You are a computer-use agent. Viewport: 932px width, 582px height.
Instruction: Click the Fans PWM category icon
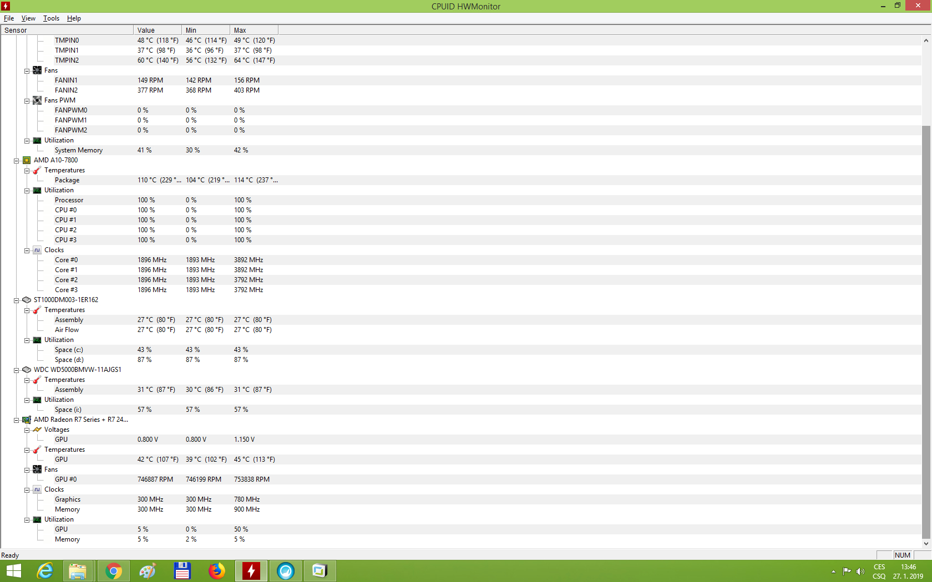(x=37, y=100)
